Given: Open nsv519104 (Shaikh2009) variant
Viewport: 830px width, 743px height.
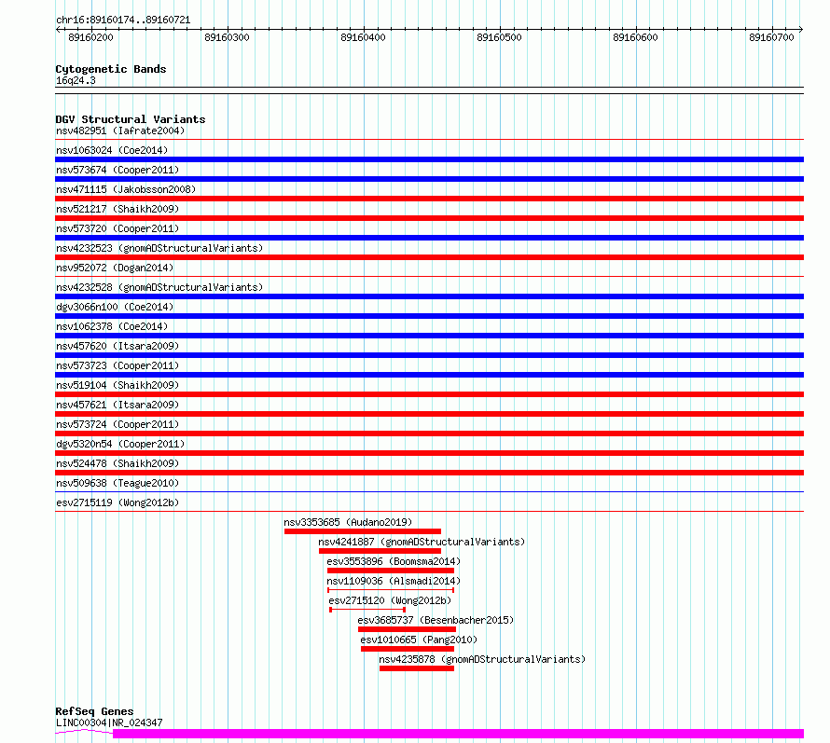Looking at the screenshot, I should click(118, 385).
